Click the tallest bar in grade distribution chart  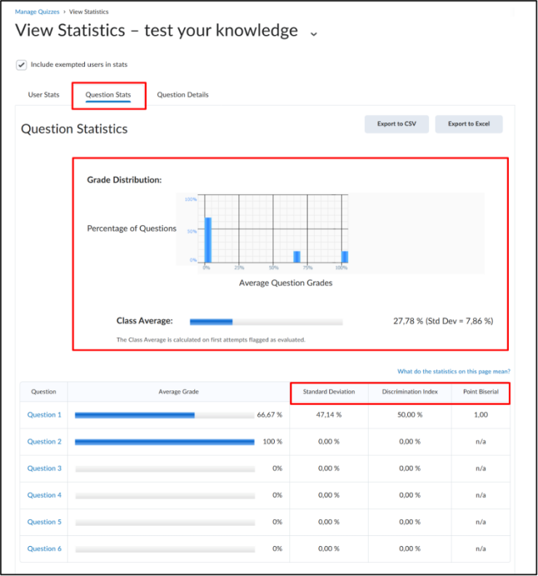208,240
